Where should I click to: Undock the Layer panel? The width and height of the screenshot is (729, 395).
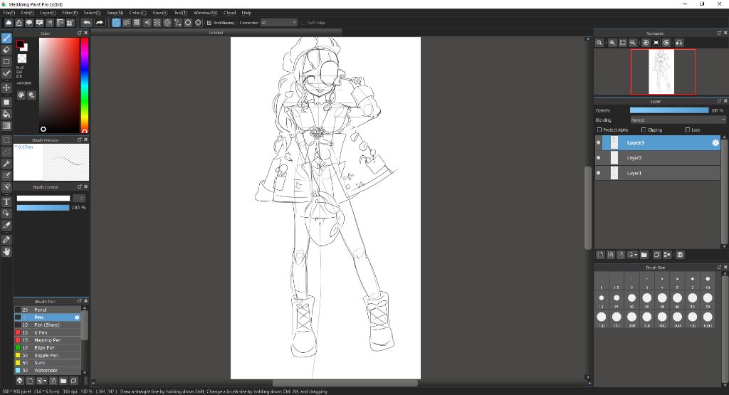(719, 101)
